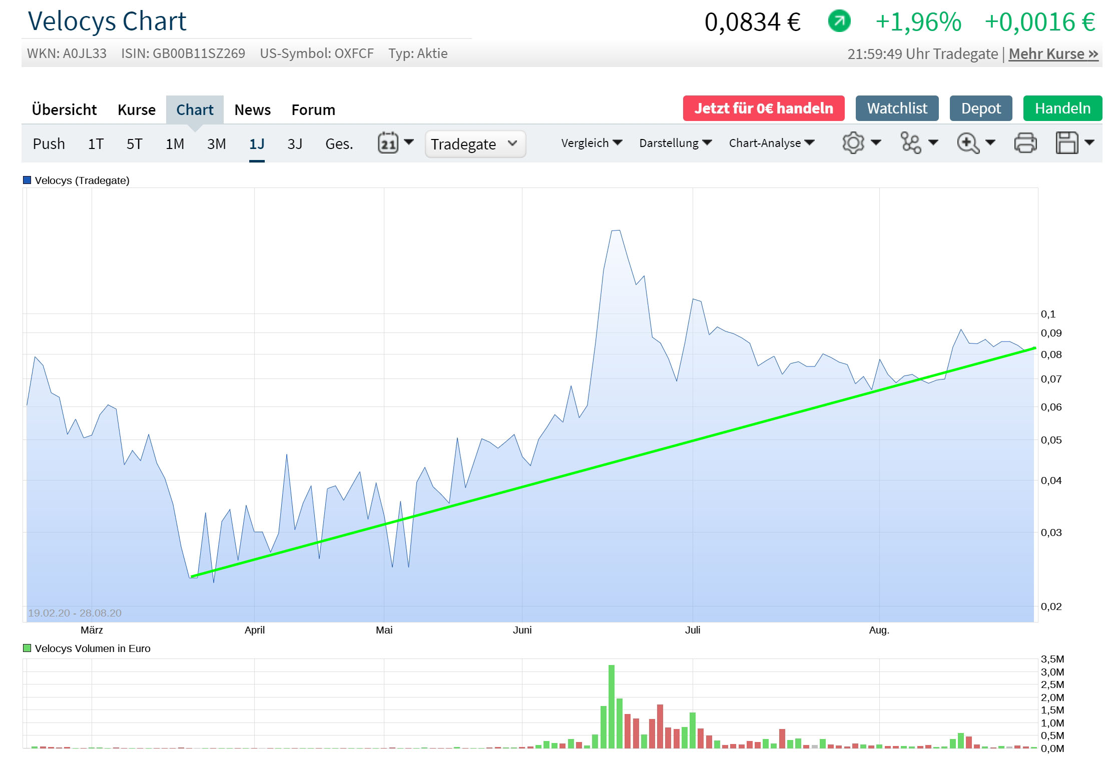Screen dimensions: 1110x771
Task: Expand the Vergleich dropdown
Action: (591, 143)
